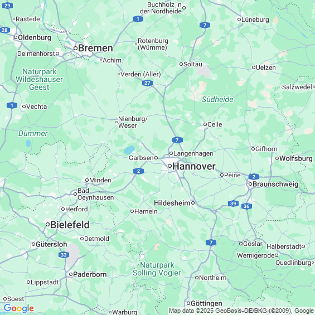This screenshot has width=315, height=315.
Task: Select the Paderborn city label
Action: [90, 274]
